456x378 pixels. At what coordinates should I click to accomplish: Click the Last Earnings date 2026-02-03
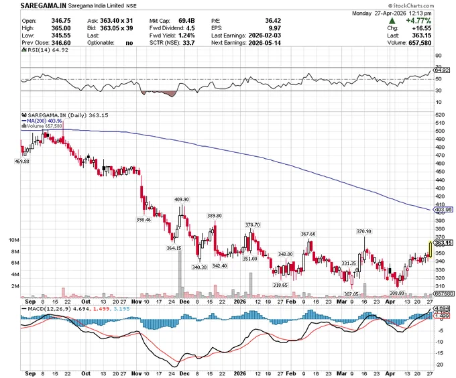tap(265, 36)
